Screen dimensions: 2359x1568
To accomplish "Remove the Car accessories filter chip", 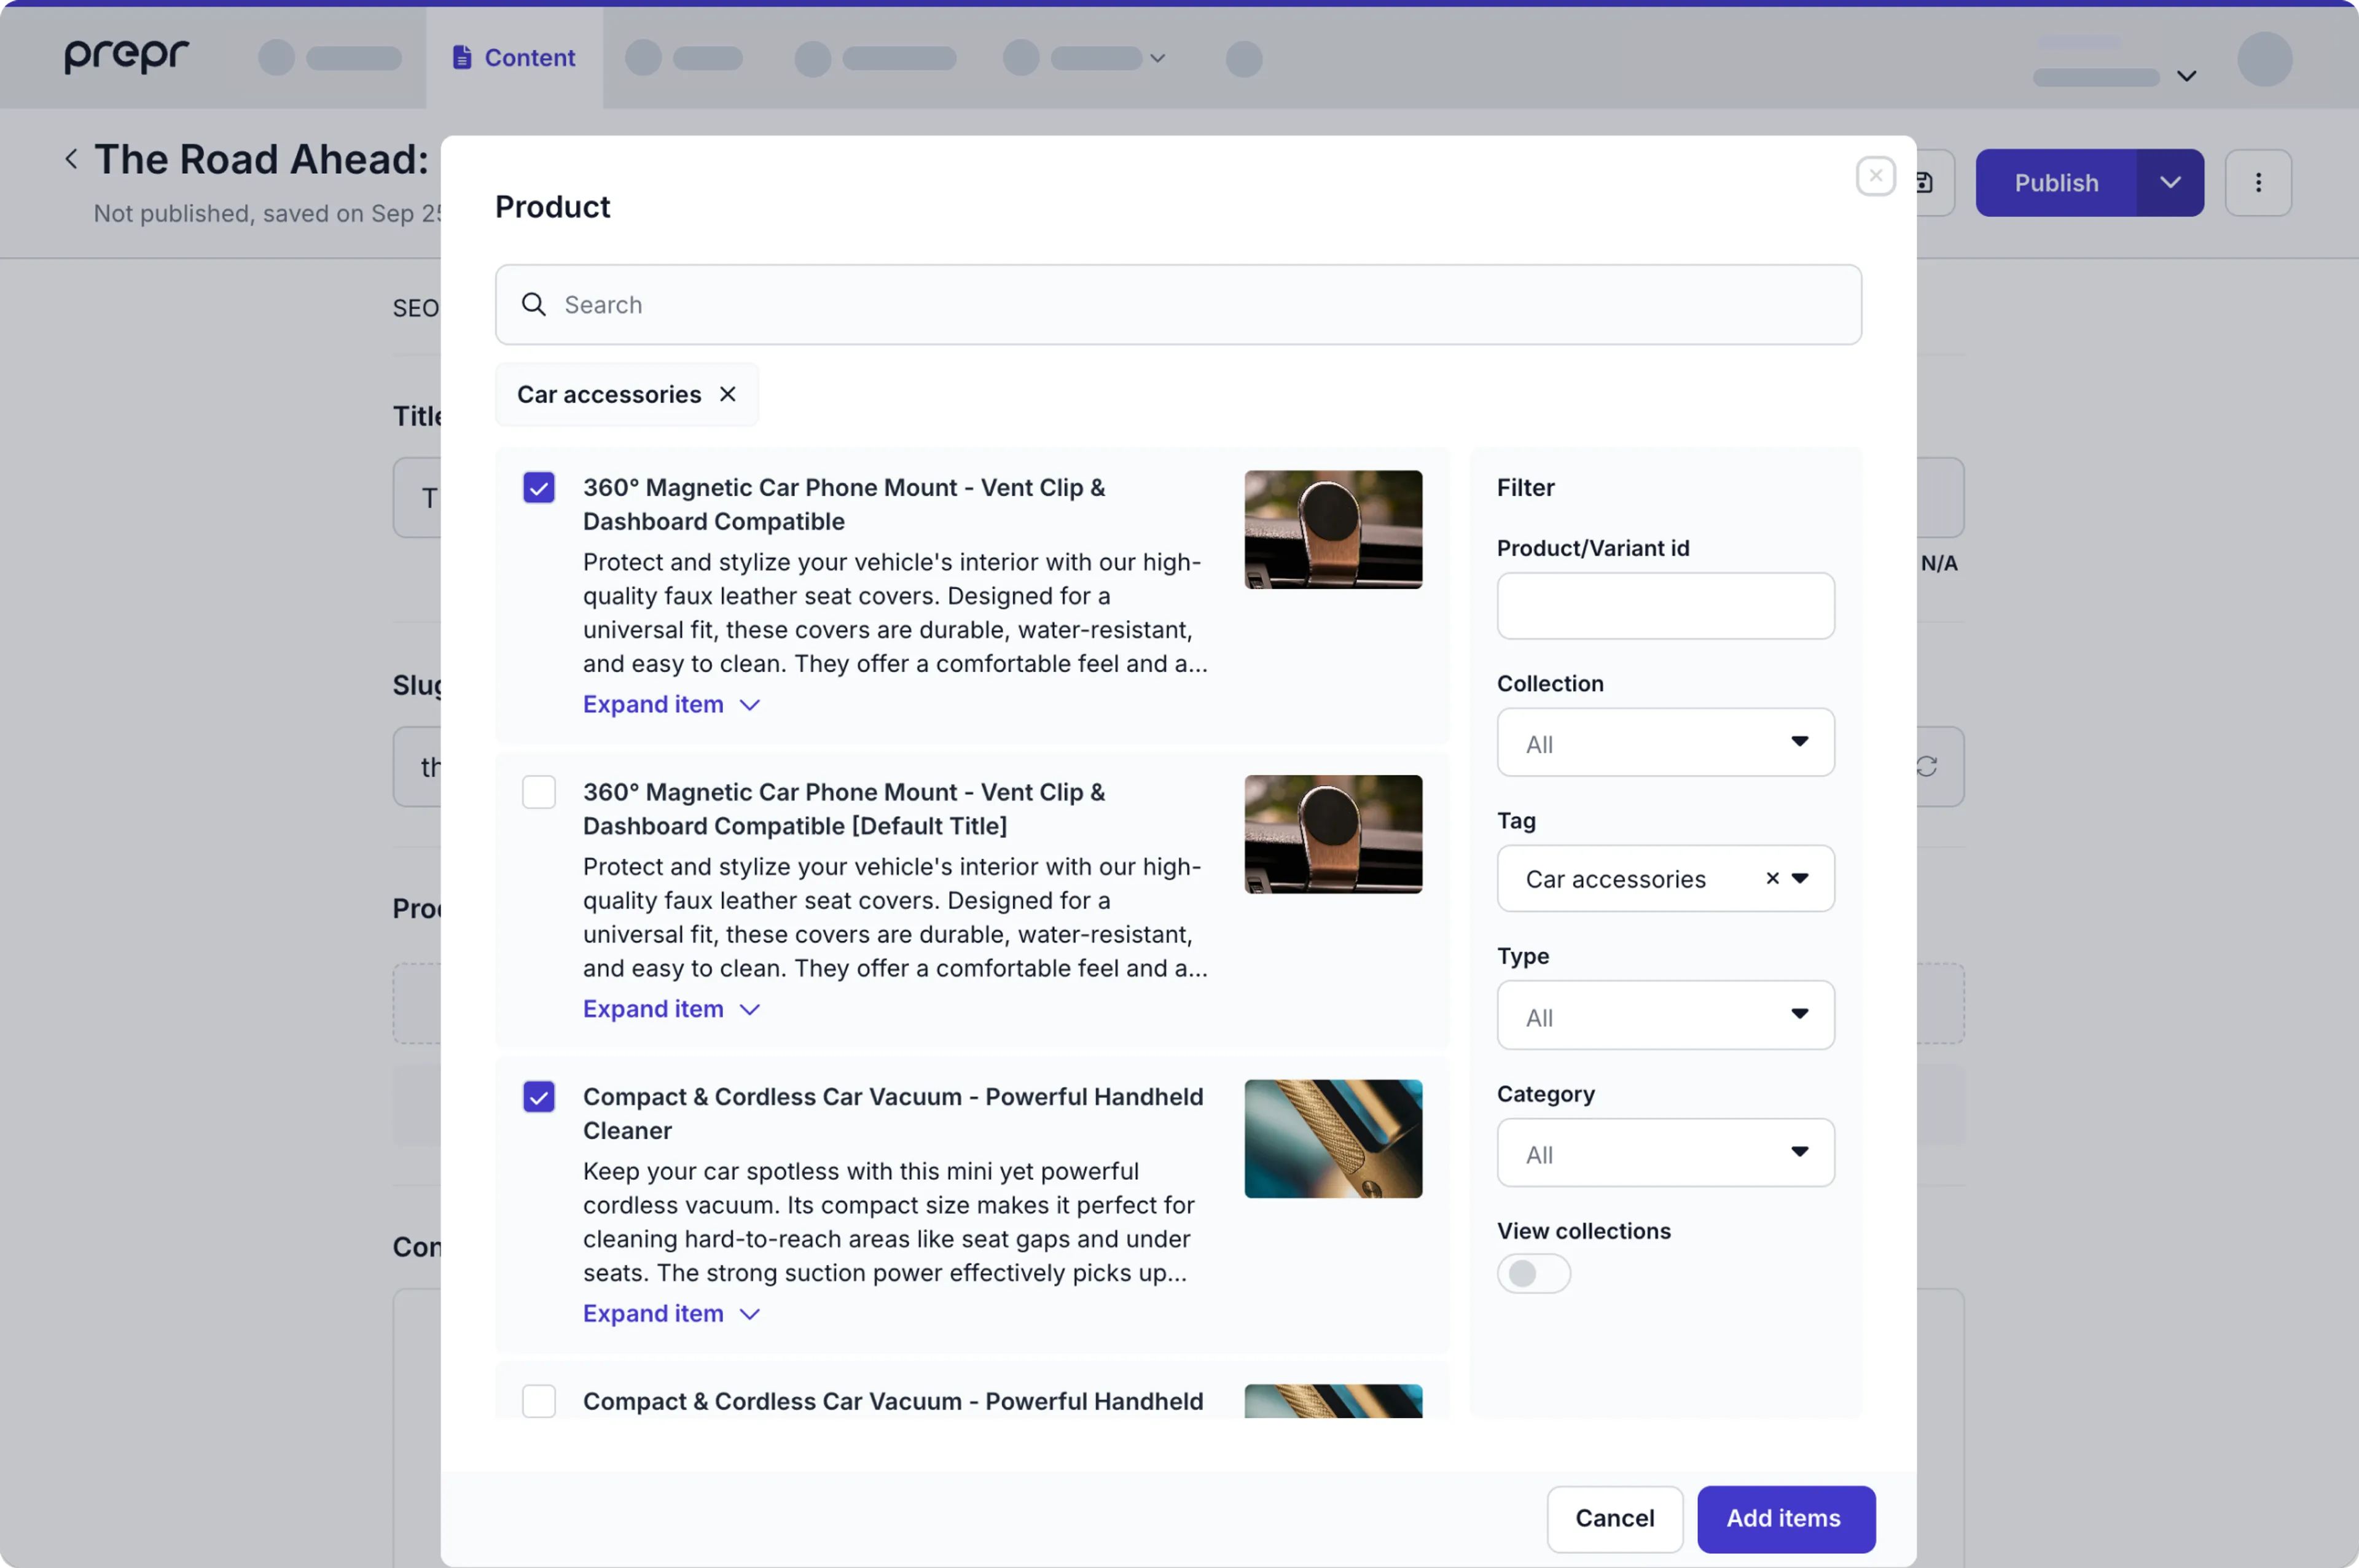I will pos(728,394).
